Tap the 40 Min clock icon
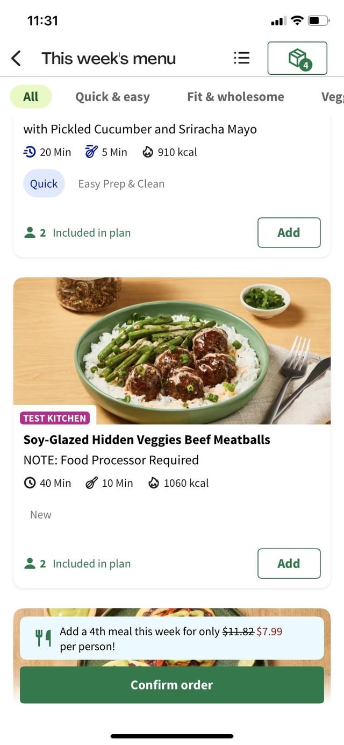The height and width of the screenshot is (745, 344). pyautogui.click(x=30, y=483)
